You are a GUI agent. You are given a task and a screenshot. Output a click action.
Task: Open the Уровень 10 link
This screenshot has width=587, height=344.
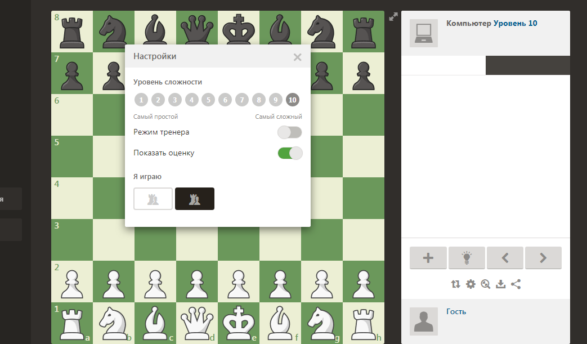tap(515, 23)
